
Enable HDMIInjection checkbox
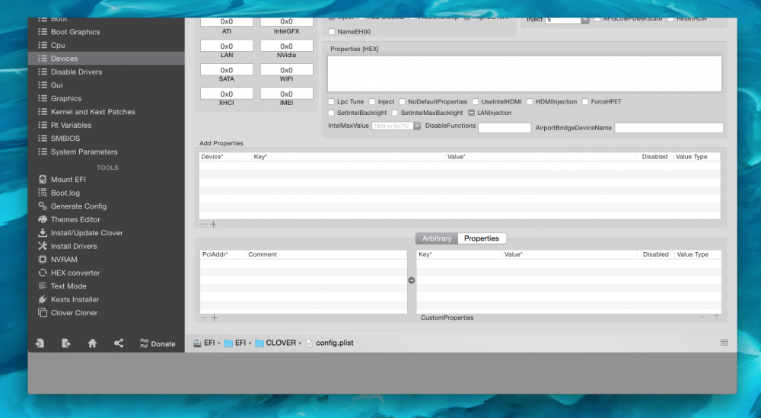click(x=530, y=101)
